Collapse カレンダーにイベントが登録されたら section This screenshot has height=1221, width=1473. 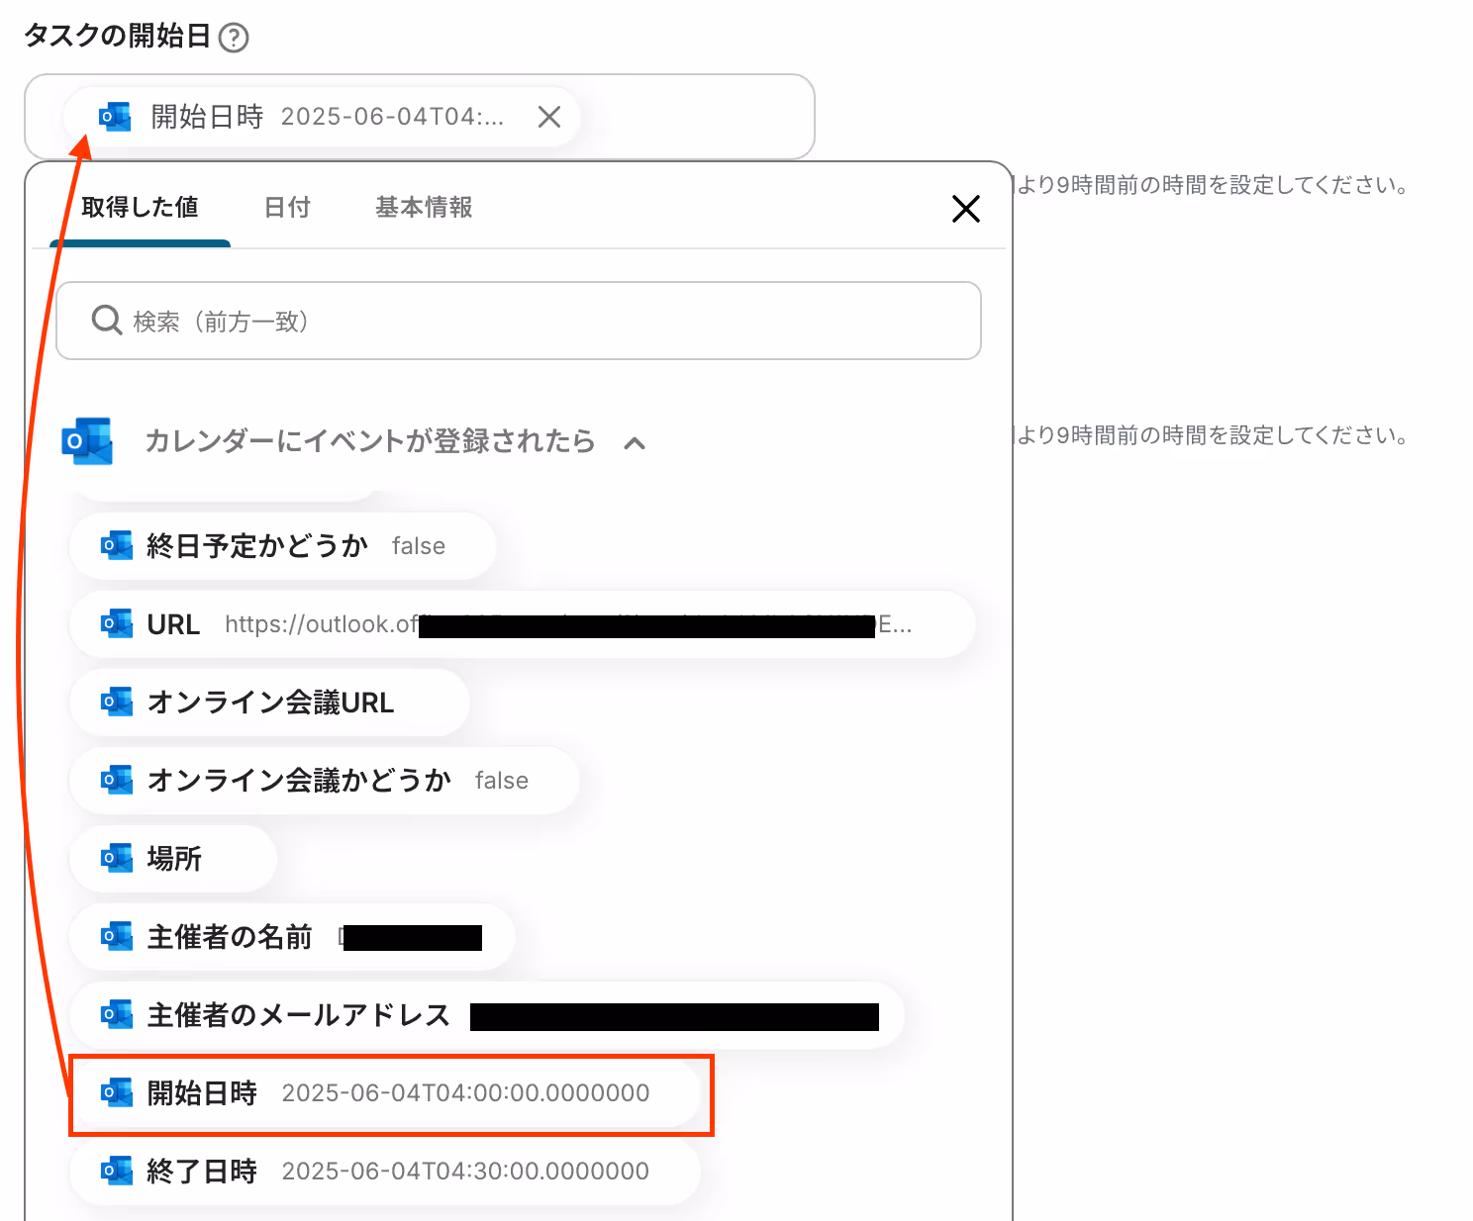pos(635,442)
